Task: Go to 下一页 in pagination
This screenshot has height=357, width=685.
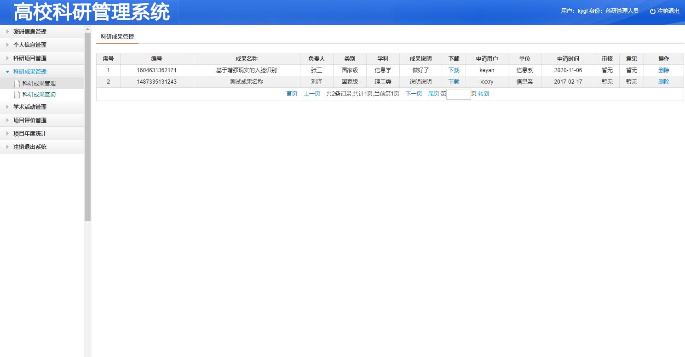Action: [x=414, y=94]
